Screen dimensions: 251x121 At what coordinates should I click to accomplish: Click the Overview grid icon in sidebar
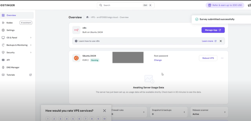pos(3,15)
